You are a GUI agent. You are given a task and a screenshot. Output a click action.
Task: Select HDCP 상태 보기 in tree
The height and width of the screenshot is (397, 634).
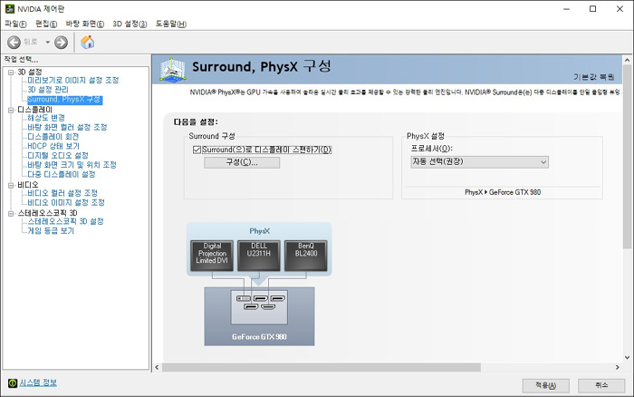pos(53,146)
